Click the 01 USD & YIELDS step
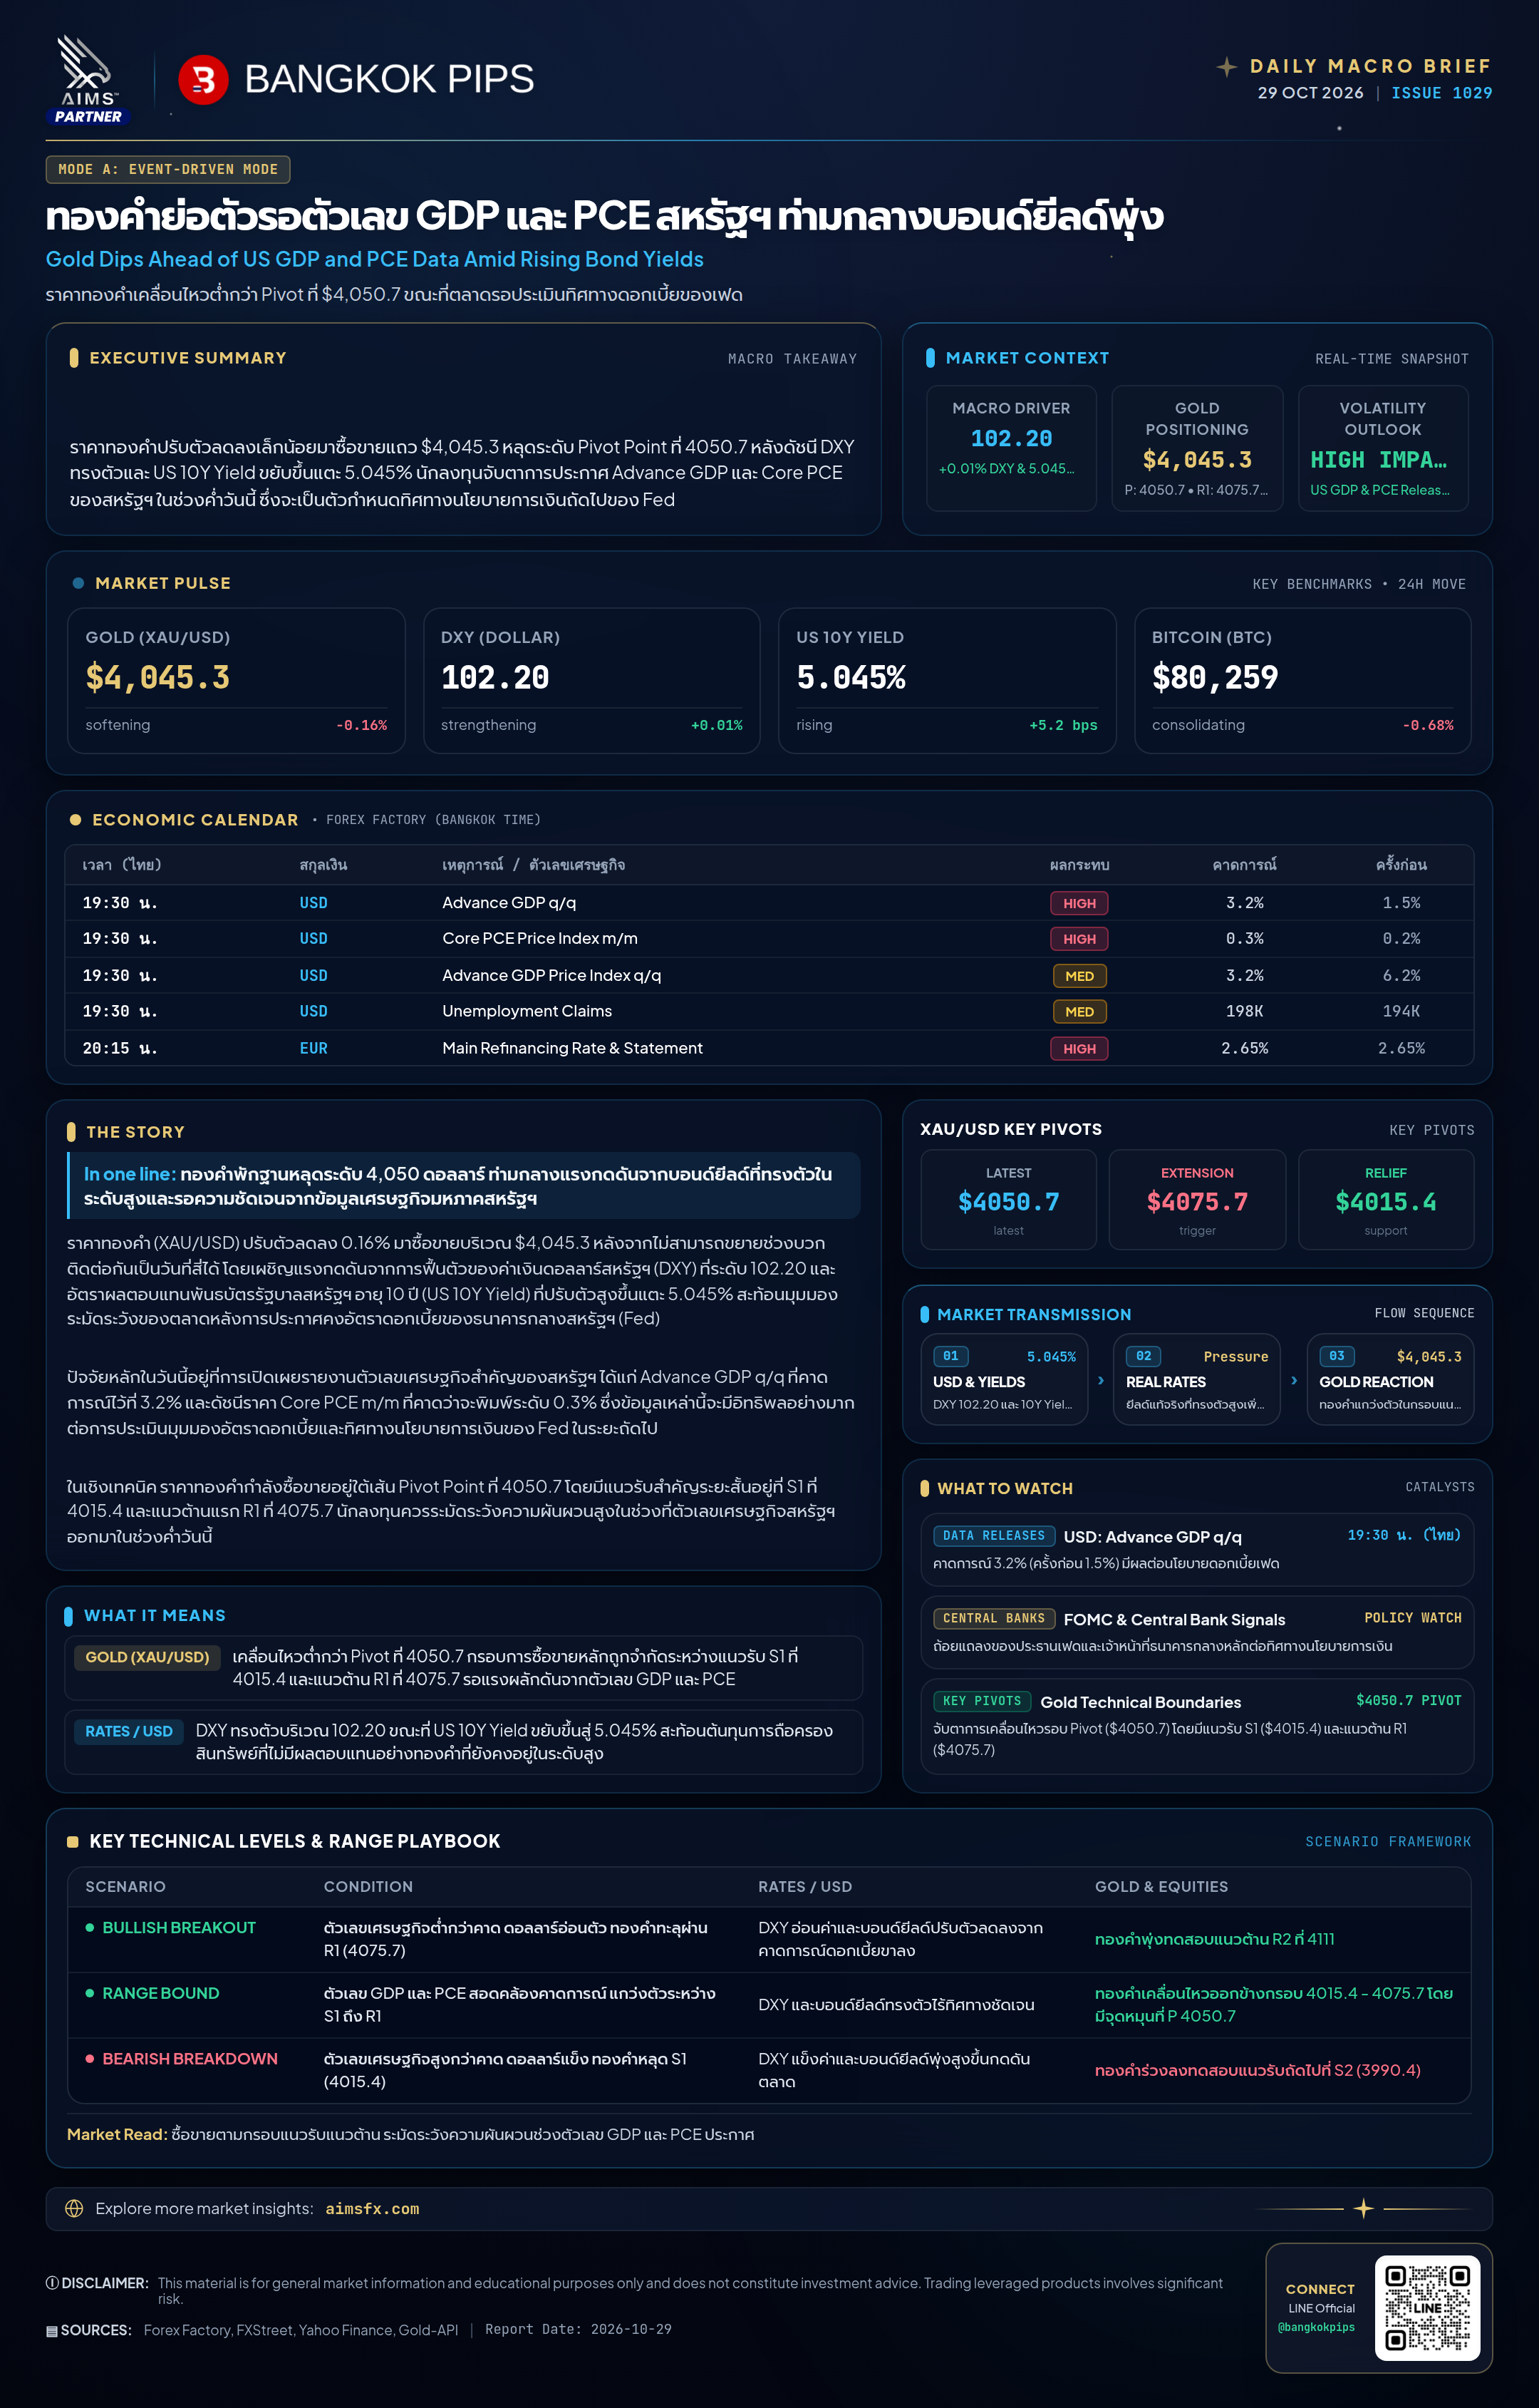Screen dimensions: 1539x2408 1005,1379
